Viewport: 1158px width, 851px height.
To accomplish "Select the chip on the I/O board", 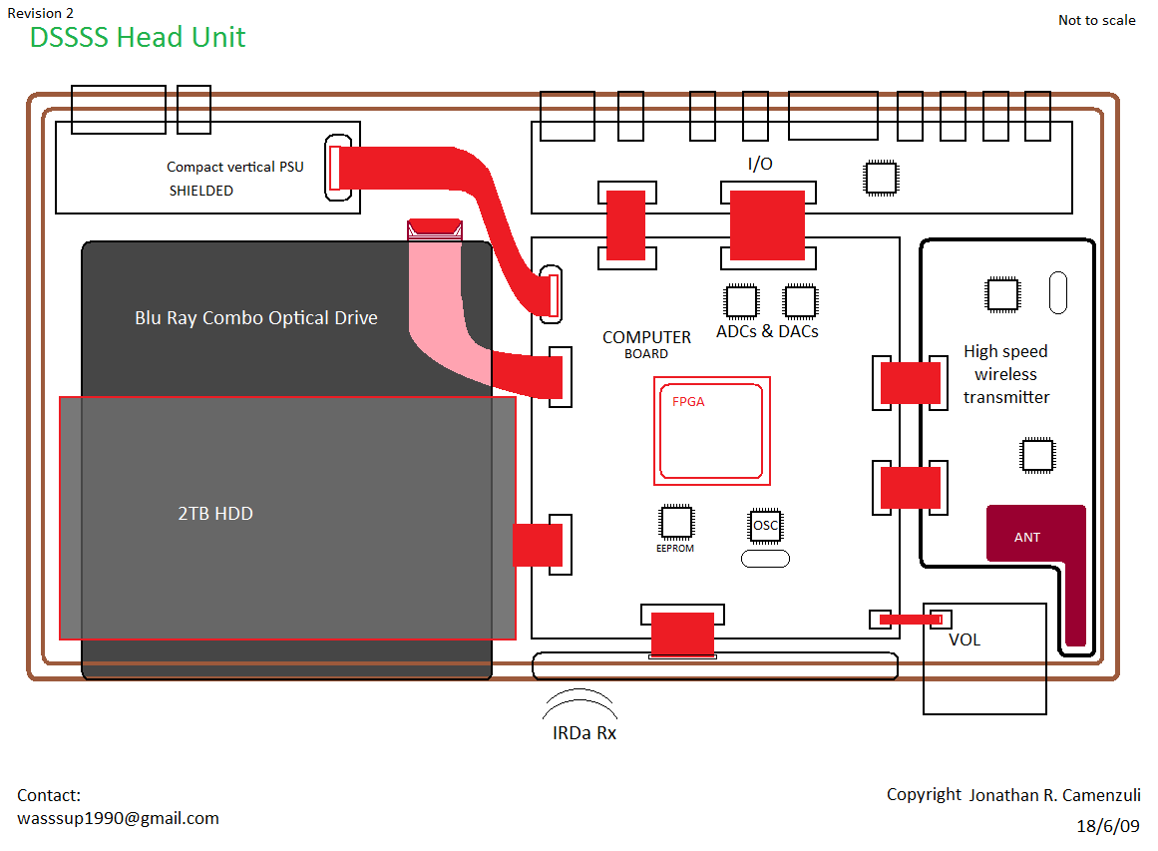I will (x=881, y=177).
